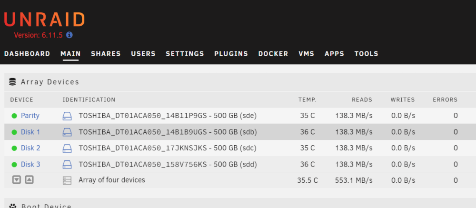Click the Disk 2 drive icon

[x=67, y=148]
